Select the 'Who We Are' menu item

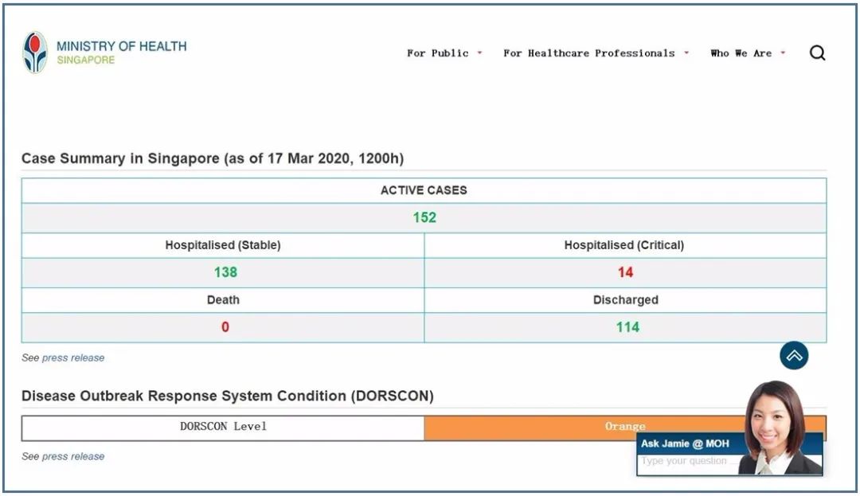pyautogui.click(x=741, y=53)
